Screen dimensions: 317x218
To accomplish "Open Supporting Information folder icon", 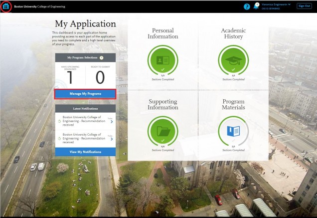I will [162, 131].
